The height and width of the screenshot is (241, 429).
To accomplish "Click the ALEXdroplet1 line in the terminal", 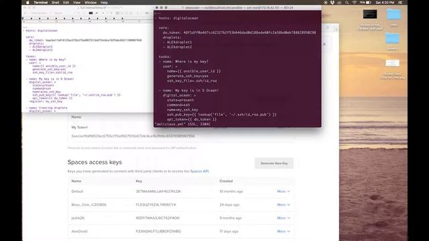I will (177, 42).
